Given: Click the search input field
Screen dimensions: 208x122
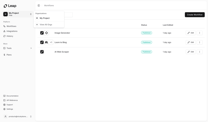Looking at the screenshot, I should 68,15.
